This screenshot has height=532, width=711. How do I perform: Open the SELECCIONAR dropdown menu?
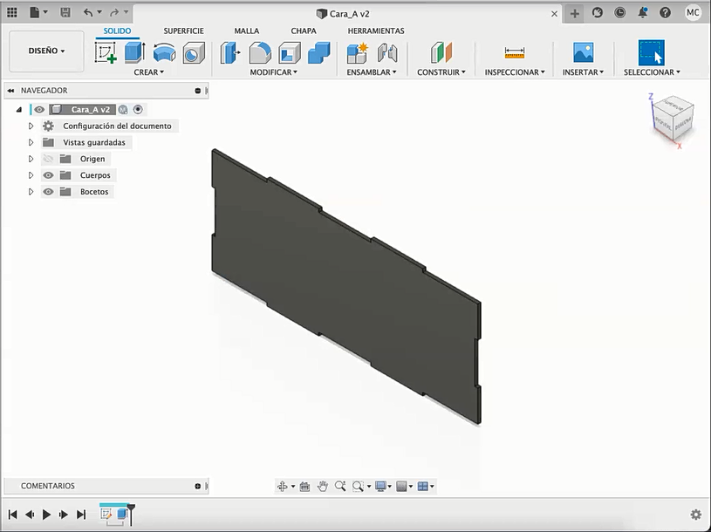[x=652, y=72]
